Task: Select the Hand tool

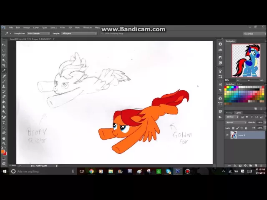Action: (4, 138)
